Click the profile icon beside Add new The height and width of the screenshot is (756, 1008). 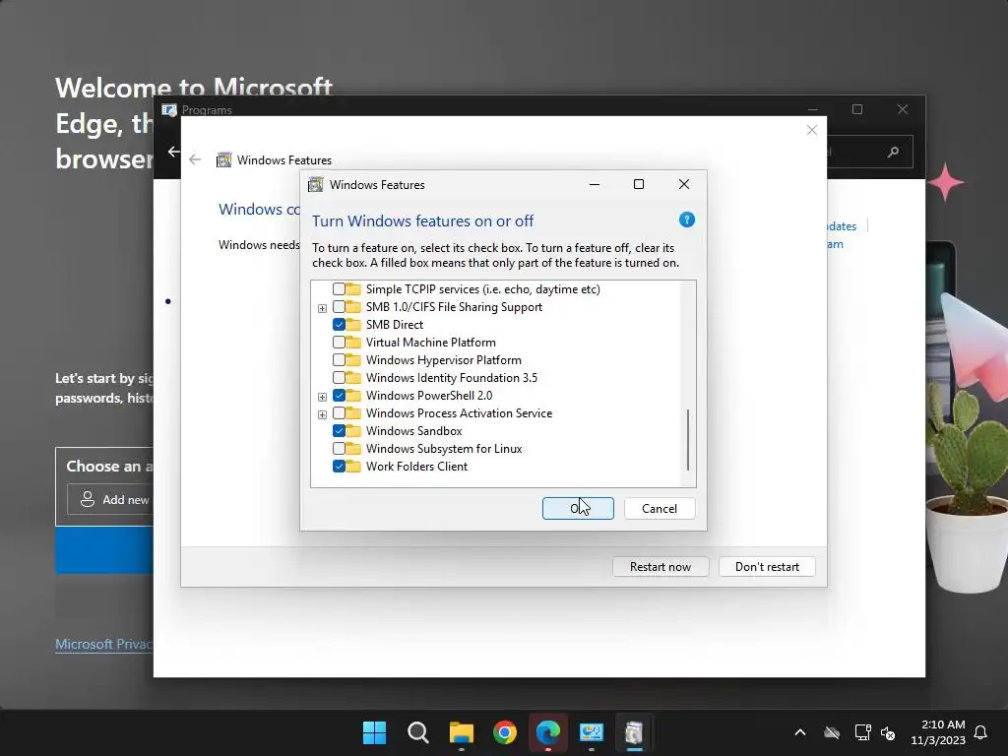coord(88,499)
